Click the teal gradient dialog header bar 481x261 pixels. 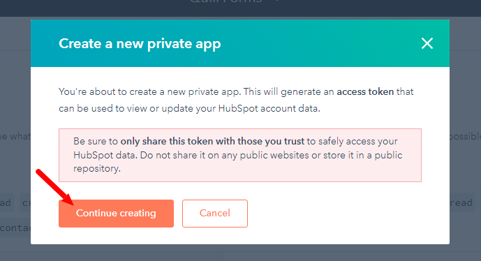[x=240, y=43]
